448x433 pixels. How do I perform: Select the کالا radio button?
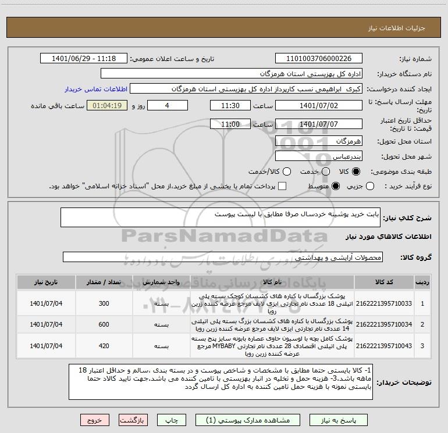pyautogui.click(x=356, y=171)
